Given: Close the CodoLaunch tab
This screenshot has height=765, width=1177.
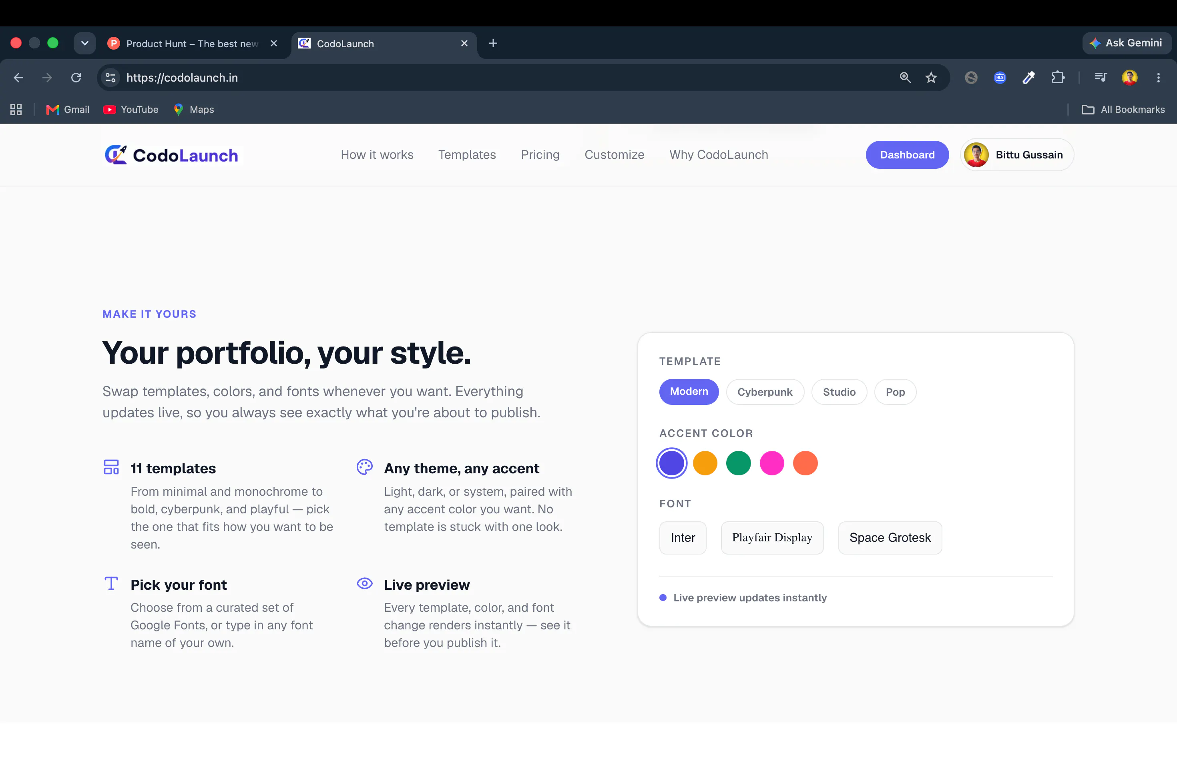Looking at the screenshot, I should tap(464, 44).
